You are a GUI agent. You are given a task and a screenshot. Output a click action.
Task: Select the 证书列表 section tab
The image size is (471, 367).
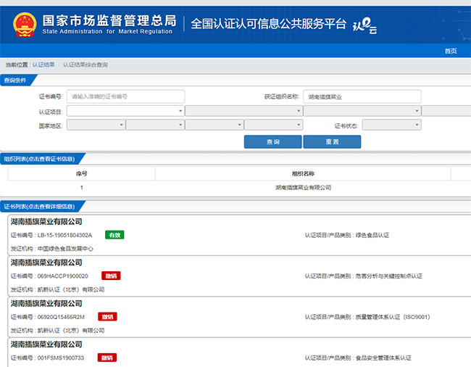tap(39, 207)
